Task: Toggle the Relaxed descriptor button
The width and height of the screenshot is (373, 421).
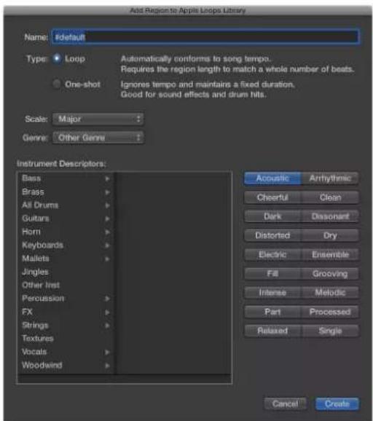Action: point(272,331)
